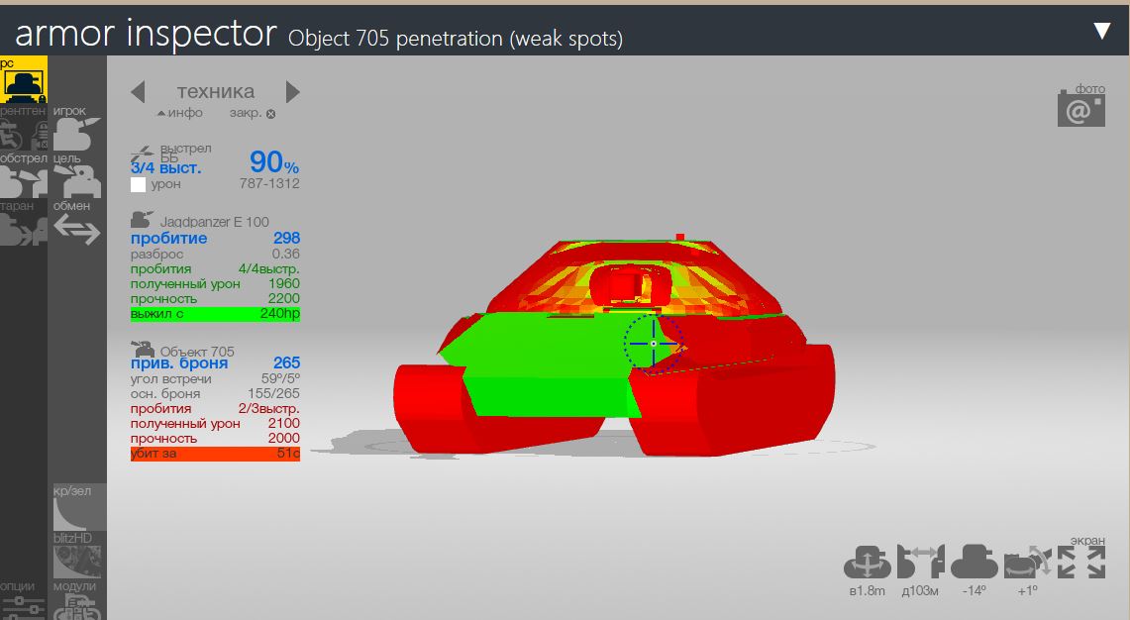Open the игрок (player) tank selector
This screenshot has height=620, width=1130.
75,129
